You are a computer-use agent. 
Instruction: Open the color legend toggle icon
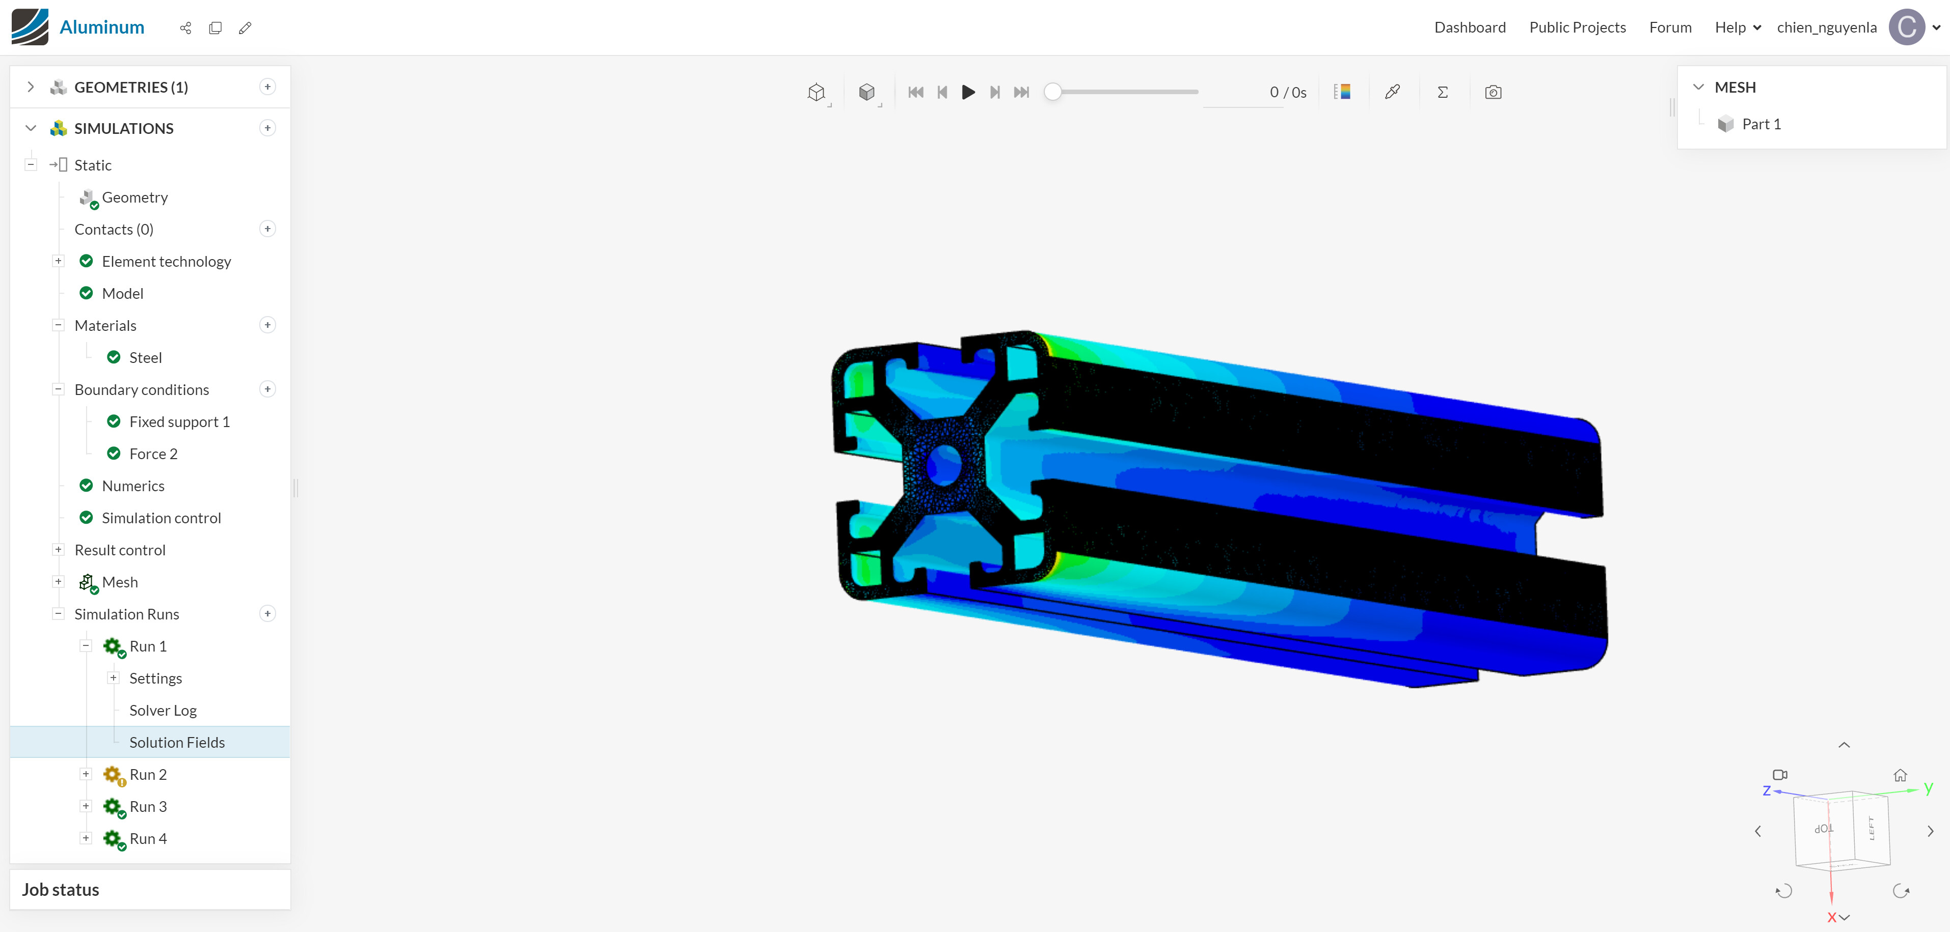point(1342,92)
